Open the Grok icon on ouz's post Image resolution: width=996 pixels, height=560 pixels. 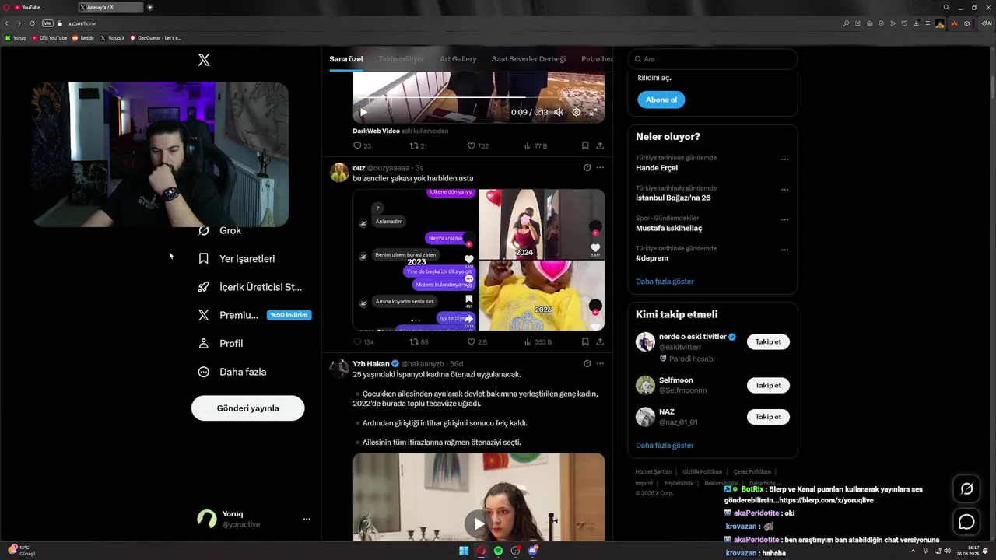point(587,167)
